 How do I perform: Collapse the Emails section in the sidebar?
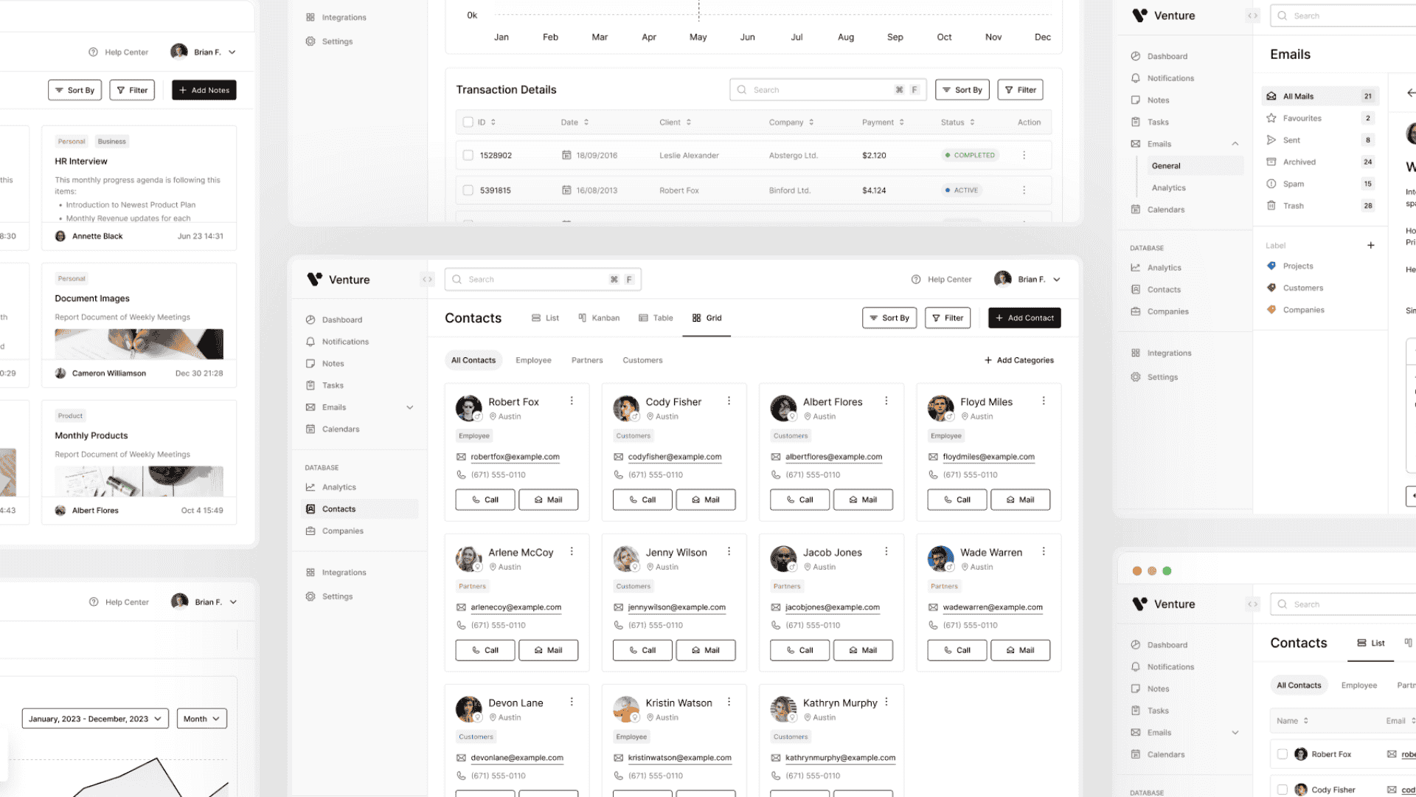click(x=410, y=407)
